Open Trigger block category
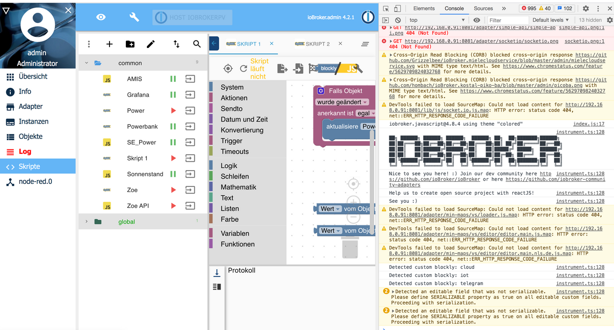This screenshot has width=614, height=330. click(247, 141)
